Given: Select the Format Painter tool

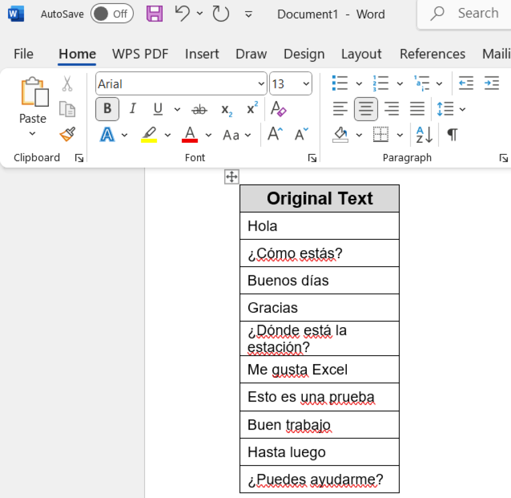Looking at the screenshot, I should [67, 134].
